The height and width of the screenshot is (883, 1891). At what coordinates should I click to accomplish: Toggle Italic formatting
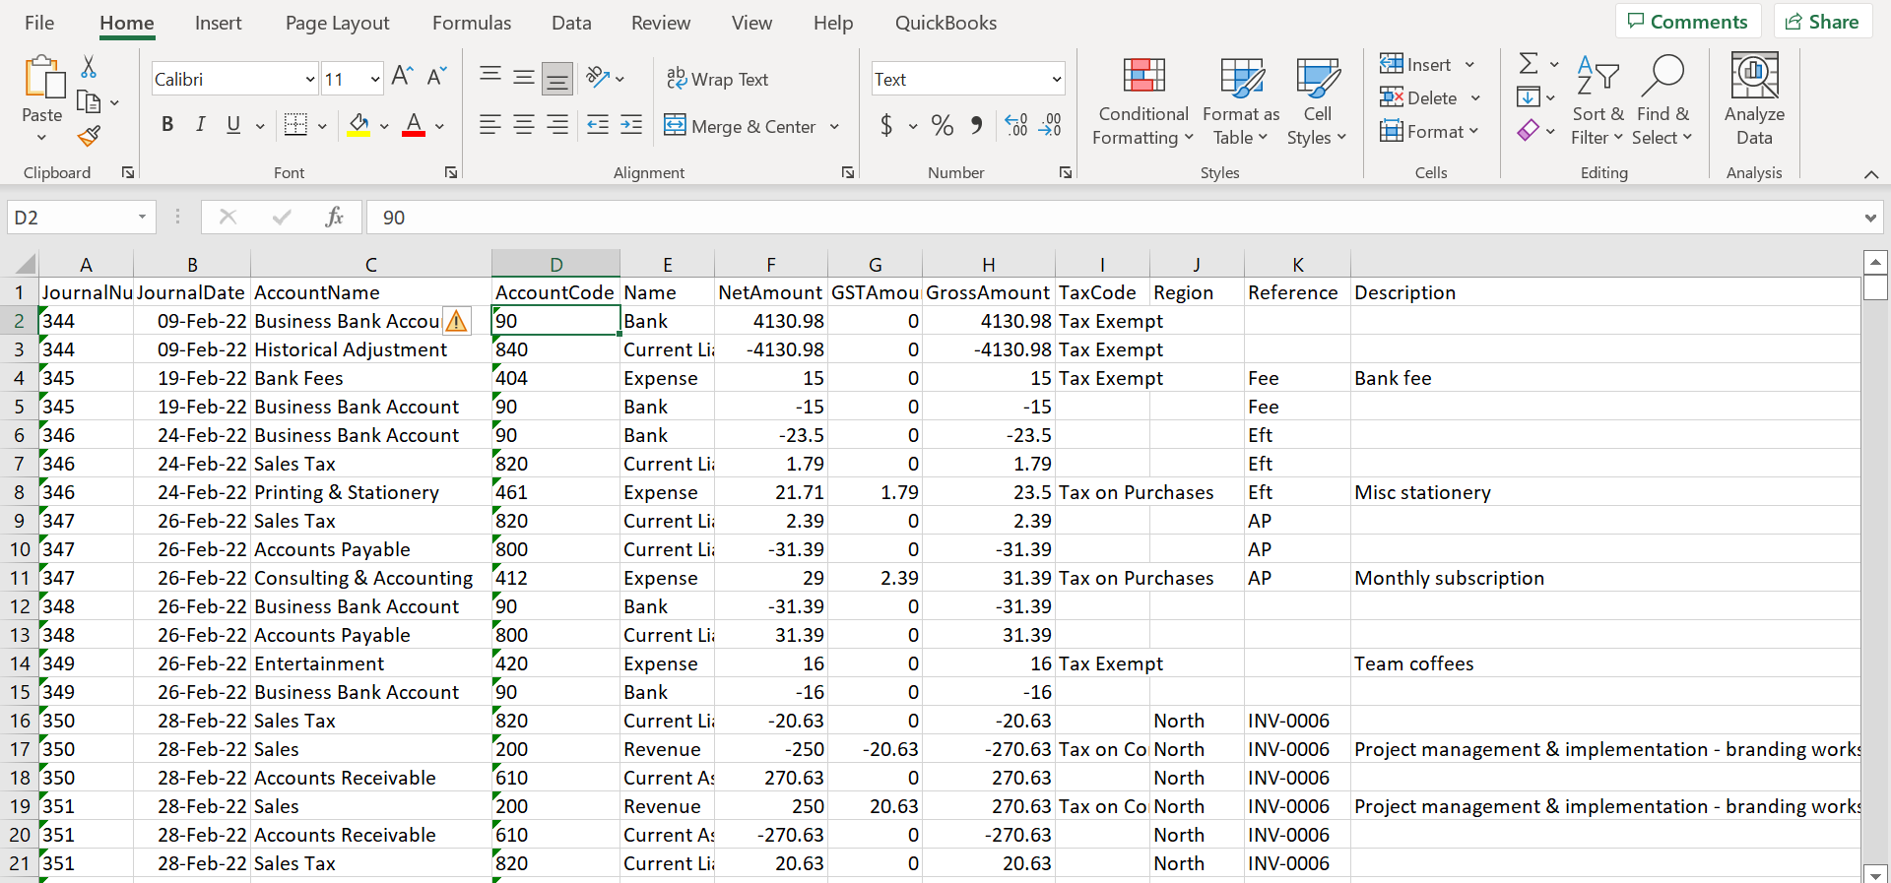[200, 125]
